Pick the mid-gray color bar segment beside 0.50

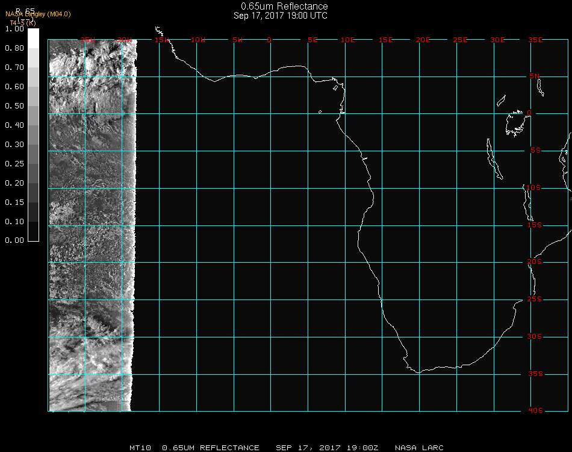pos(33,115)
